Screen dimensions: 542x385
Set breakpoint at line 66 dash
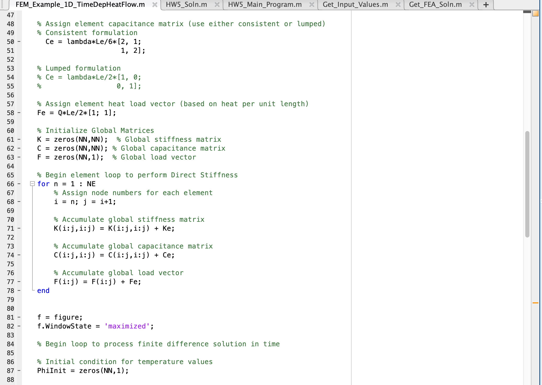(x=19, y=184)
